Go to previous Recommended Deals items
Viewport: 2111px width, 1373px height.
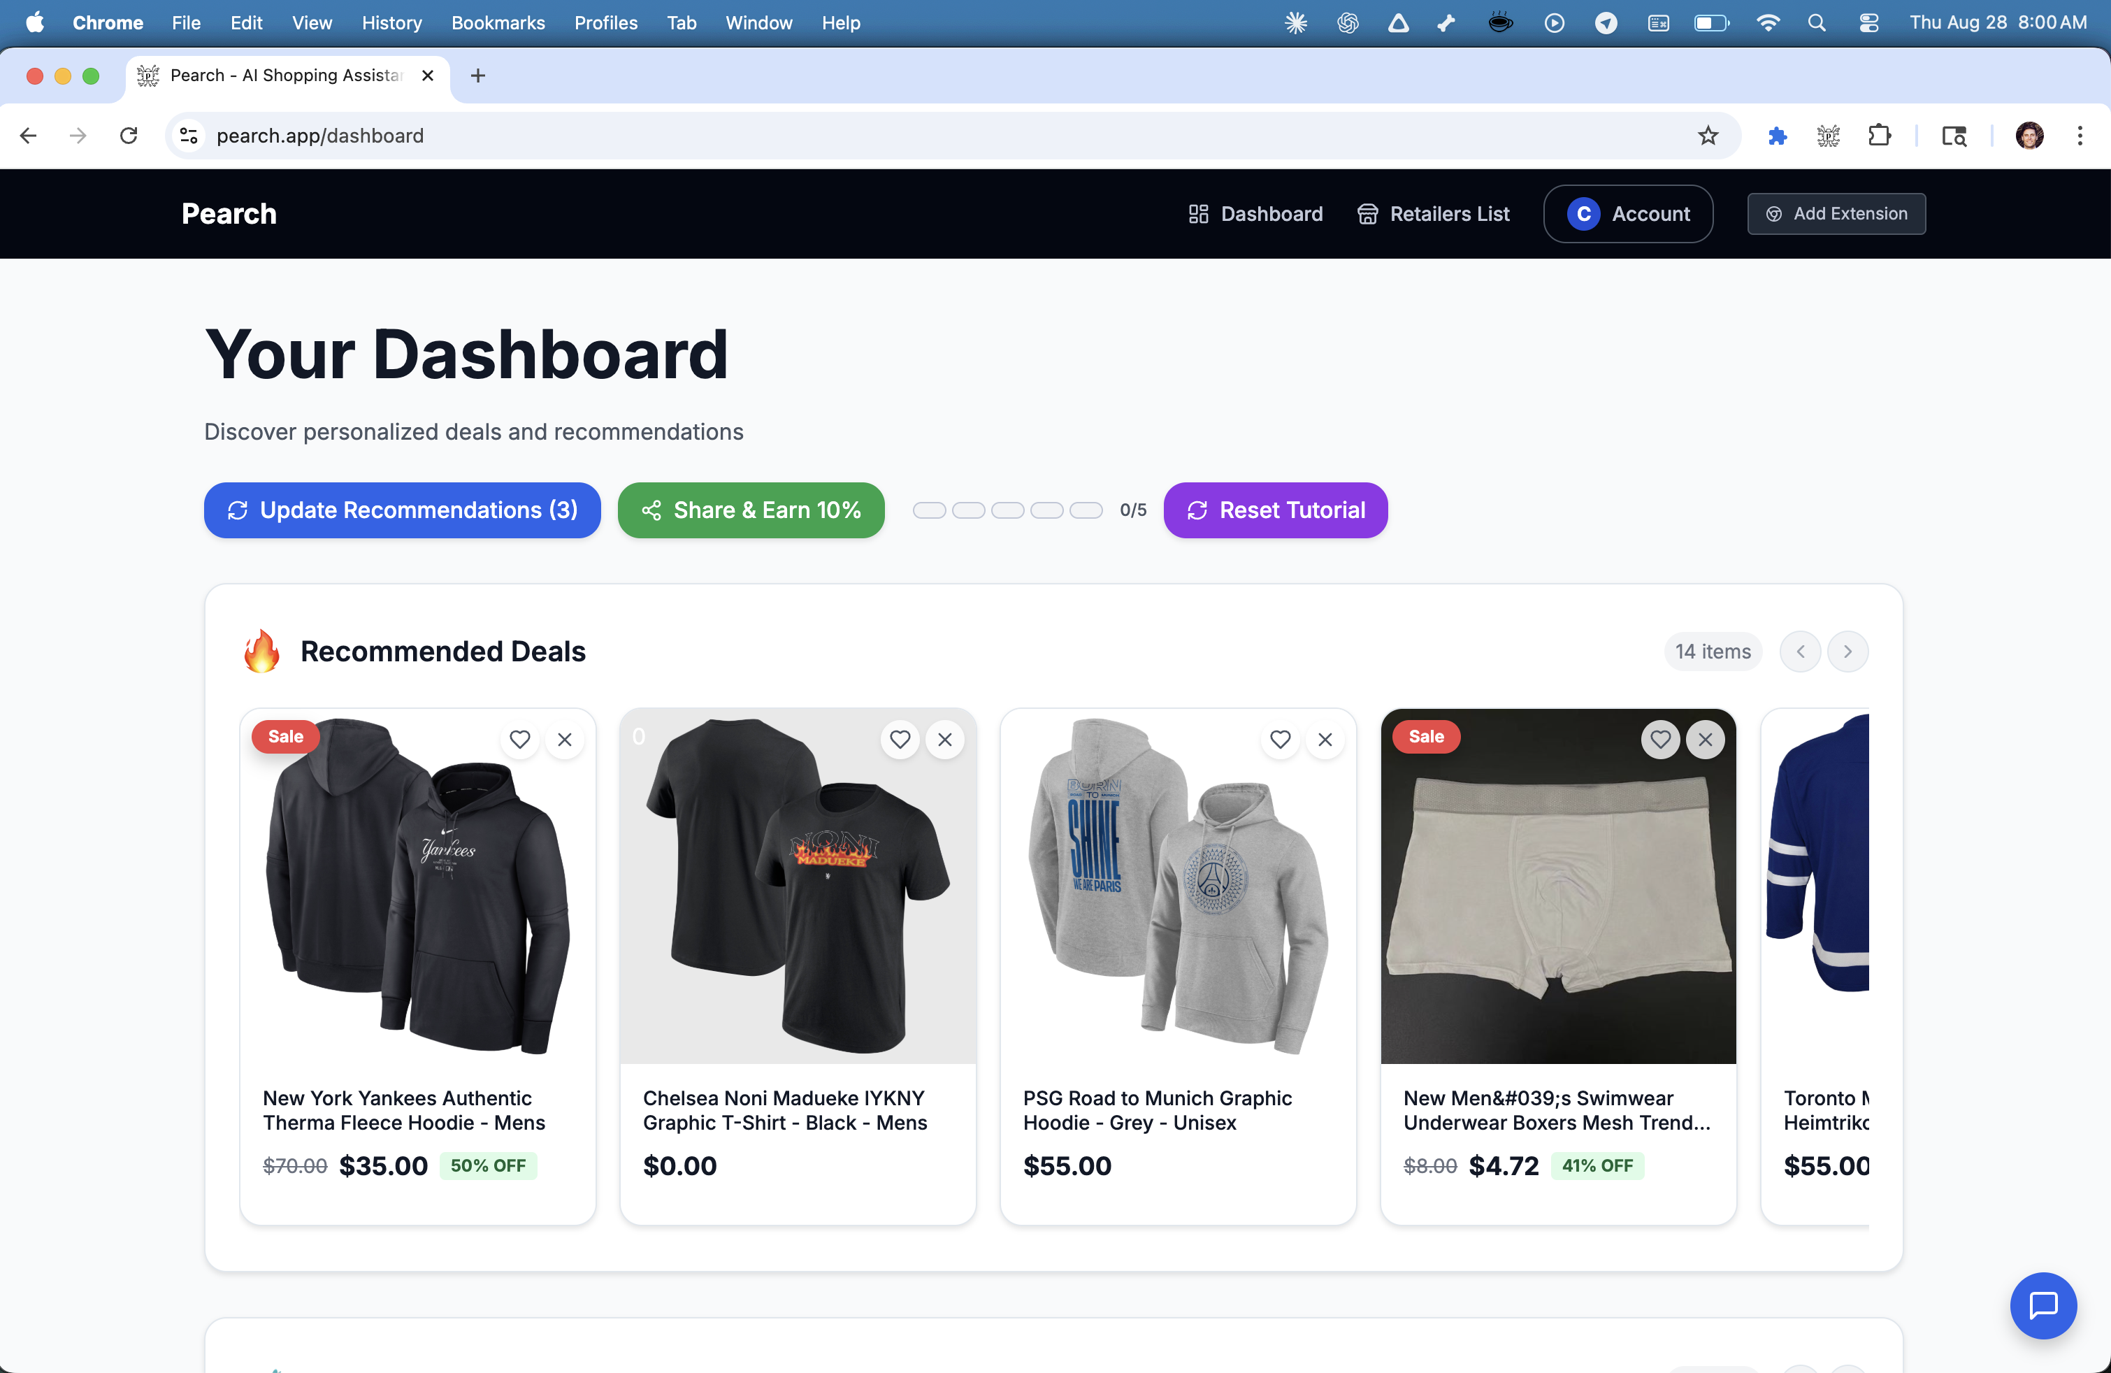coord(1800,652)
